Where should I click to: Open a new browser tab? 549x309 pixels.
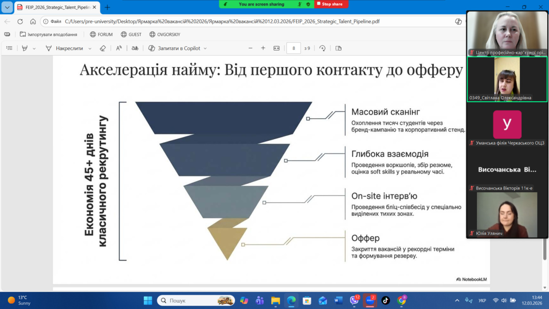click(x=107, y=7)
